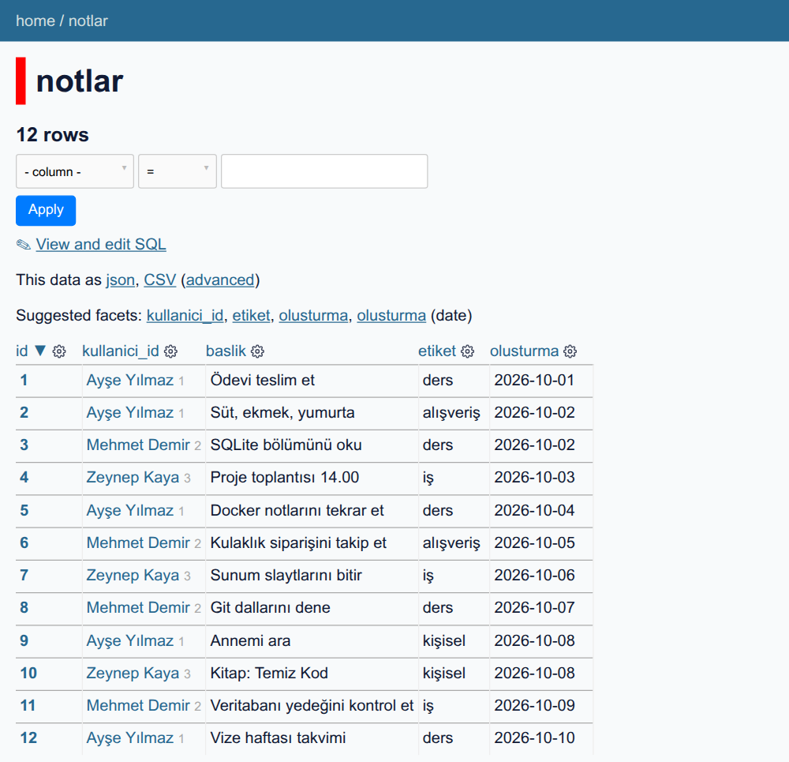The height and width of the screenshot is (762, 789).
Task: Open View and edit SQL link
Action: [x=101, y=244]
